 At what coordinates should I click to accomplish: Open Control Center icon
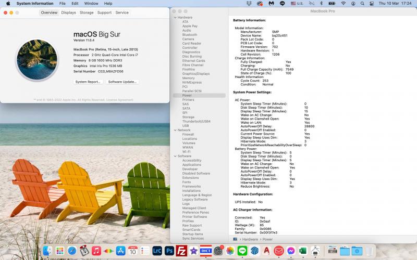[372, 4]
